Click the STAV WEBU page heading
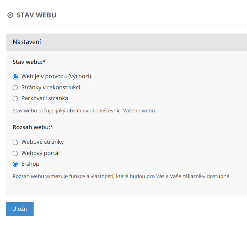 (x=36, y=15)
